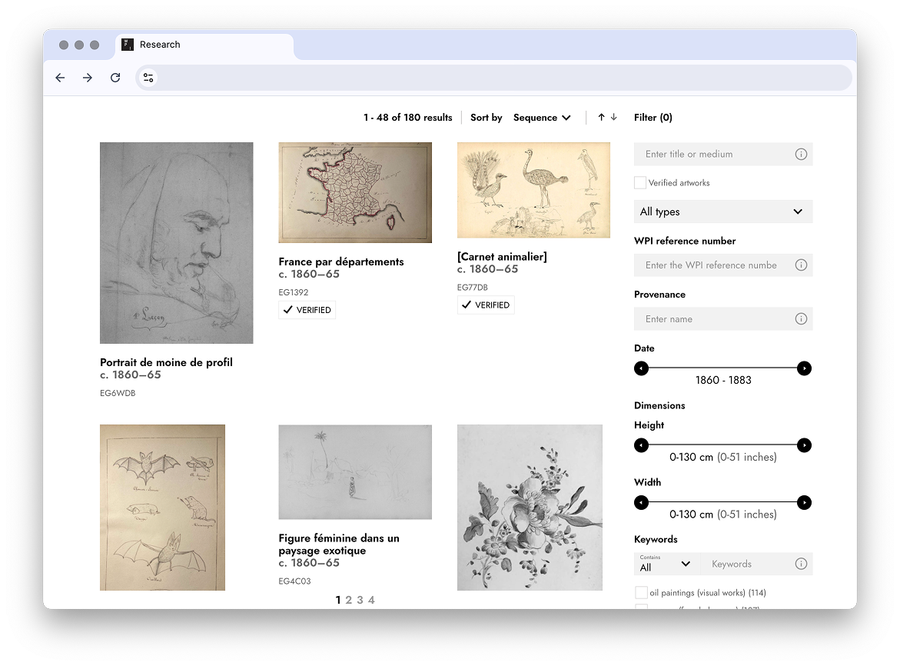Open the Filter (0) panel

coord(653,117)
